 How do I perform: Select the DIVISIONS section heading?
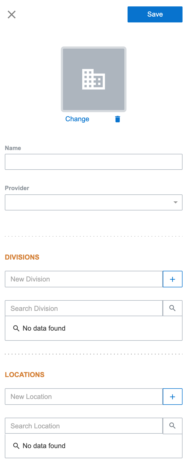[x=22, y=257]
